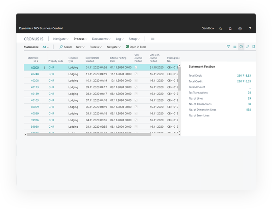This screenshot has height=209, width=272.
Task: Open statement 39950 link
Action: pyautogui.click(x=35, y=127)
